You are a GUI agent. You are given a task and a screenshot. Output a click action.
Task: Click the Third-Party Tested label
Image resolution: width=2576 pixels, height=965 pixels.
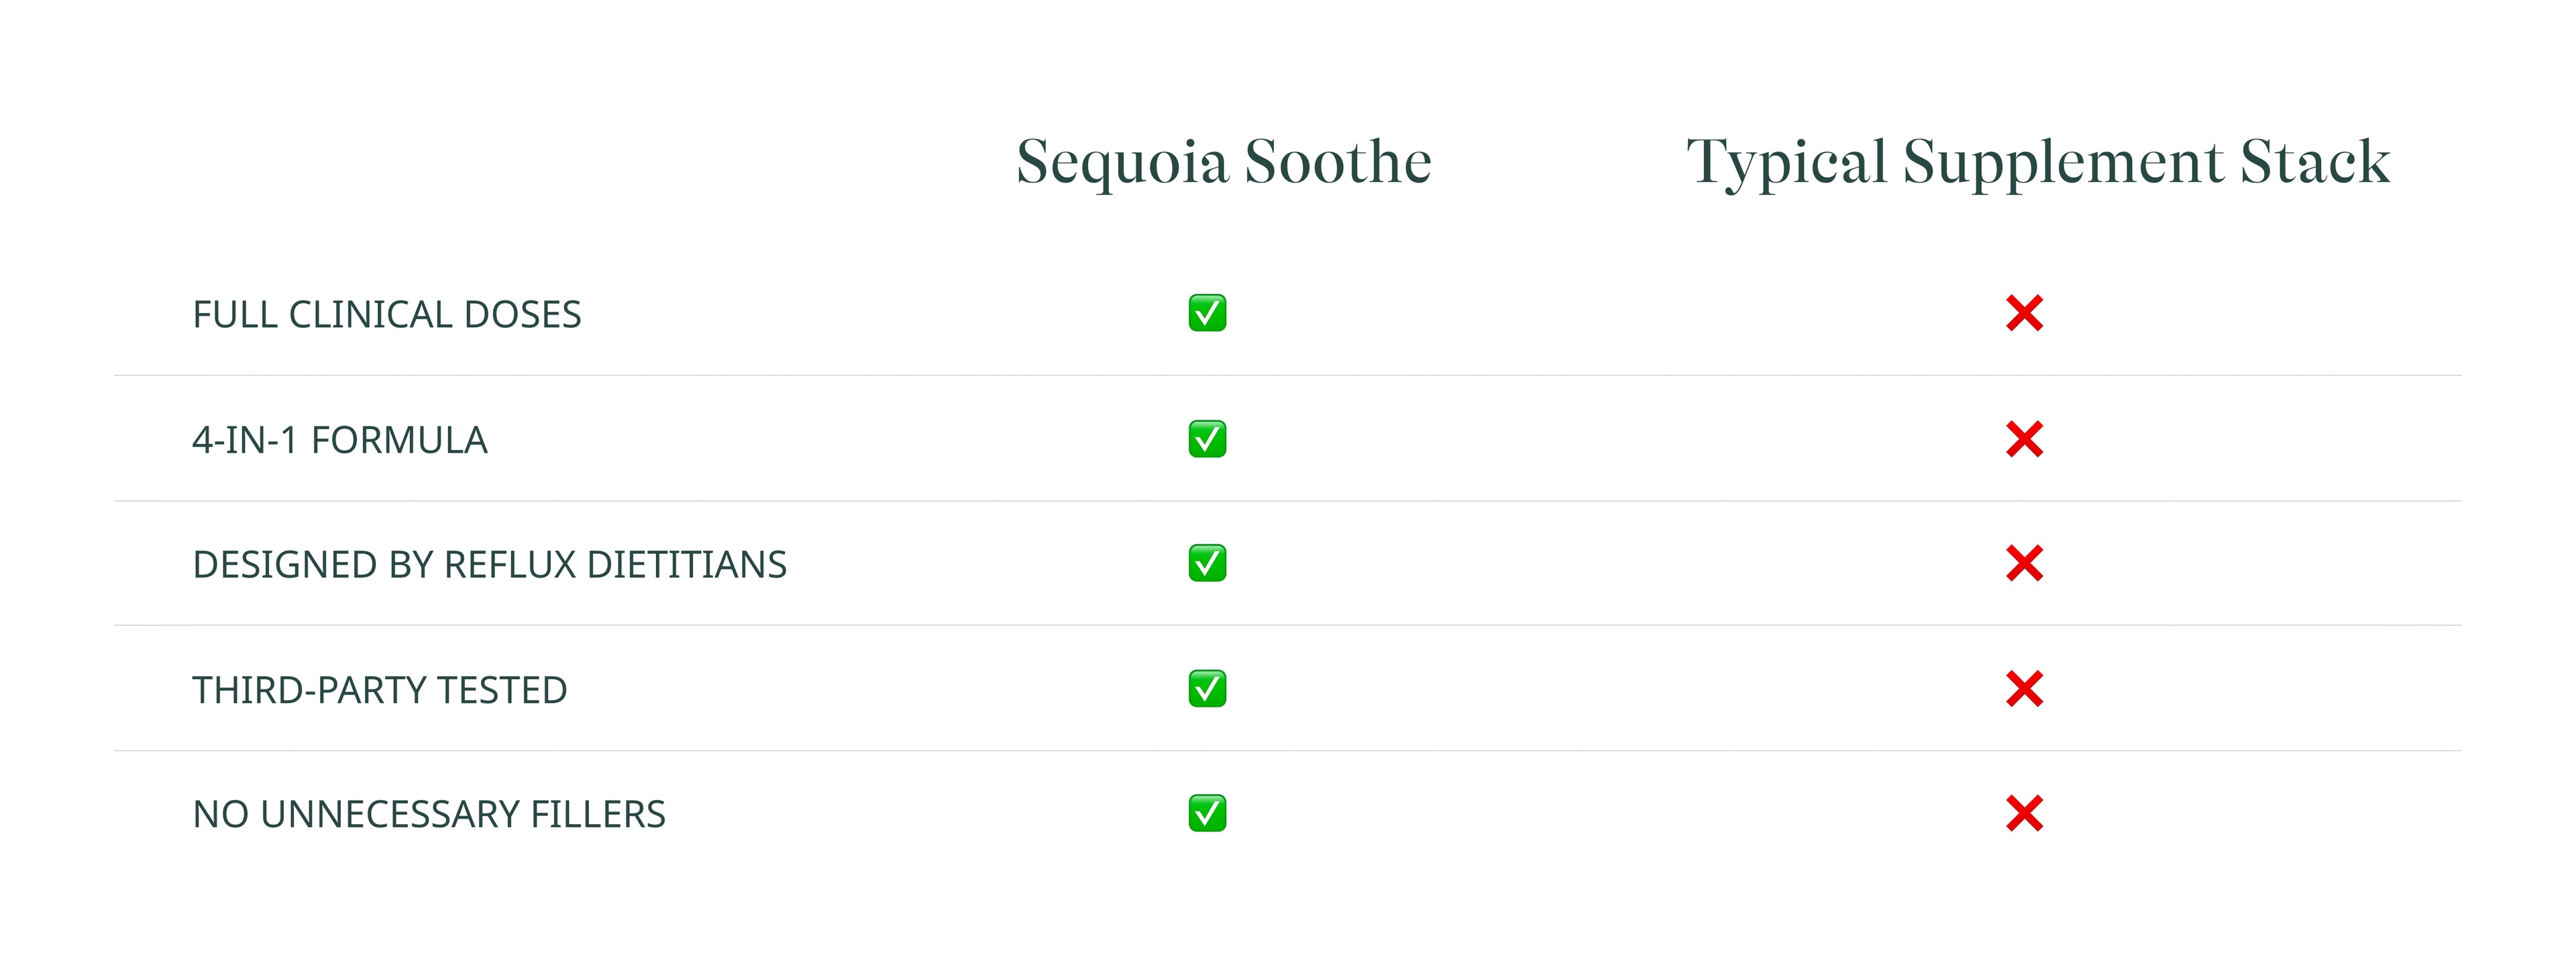click(379, 691)
